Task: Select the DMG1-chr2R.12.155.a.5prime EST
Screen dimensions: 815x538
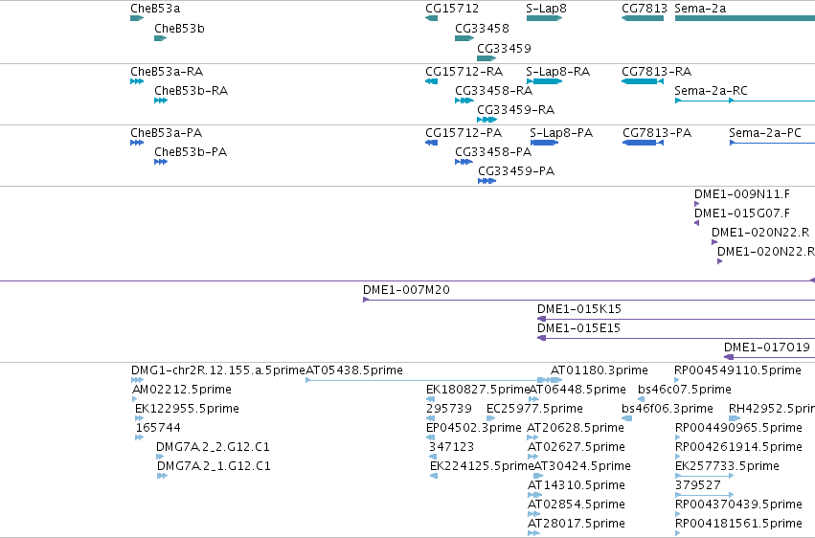Action: point(137,381)
